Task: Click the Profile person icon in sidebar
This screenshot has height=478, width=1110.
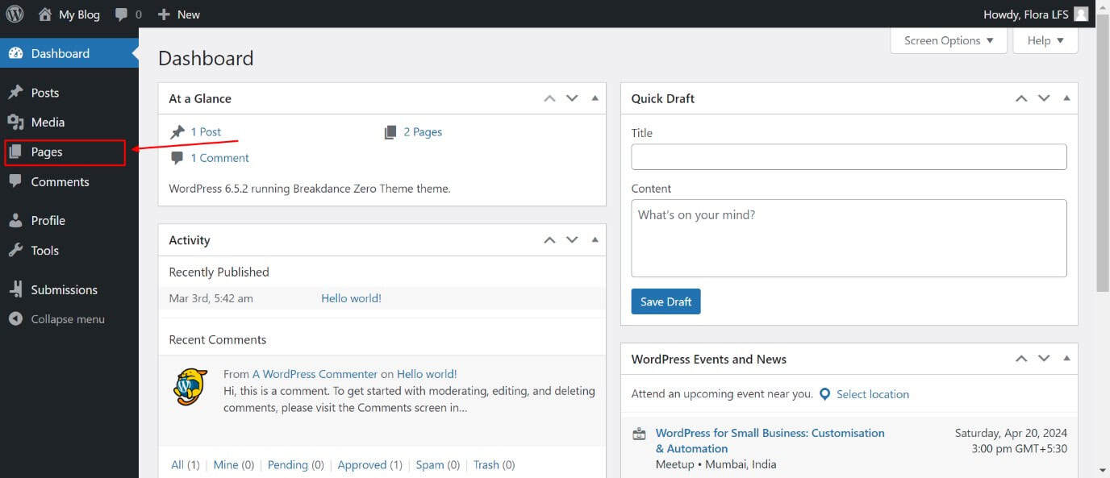Action: coord(15,220)
